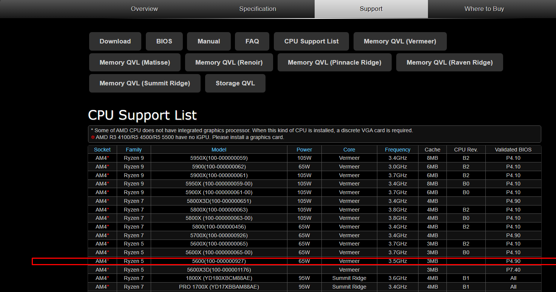Click "Vermeer" core cell in the 5600X3D row
Image resolution: width=556 pixels, height=292 pixels.
coord(349,270)
